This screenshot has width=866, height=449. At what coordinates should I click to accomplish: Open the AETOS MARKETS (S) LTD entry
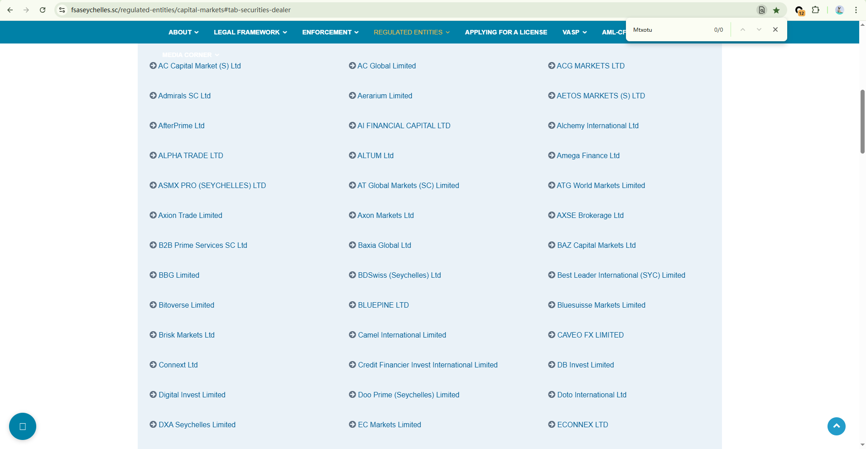tap(601, 96)
